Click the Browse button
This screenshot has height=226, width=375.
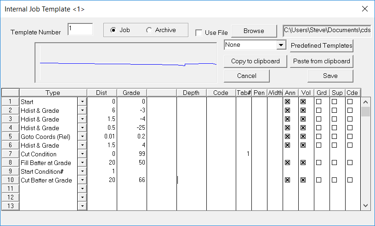pyautogui.click(x=254, y=31)
